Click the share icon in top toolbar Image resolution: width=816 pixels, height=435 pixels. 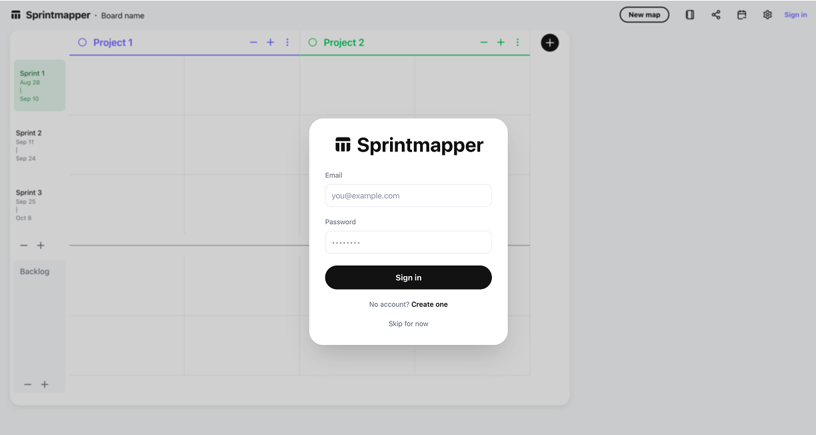[x=716, y=15]
